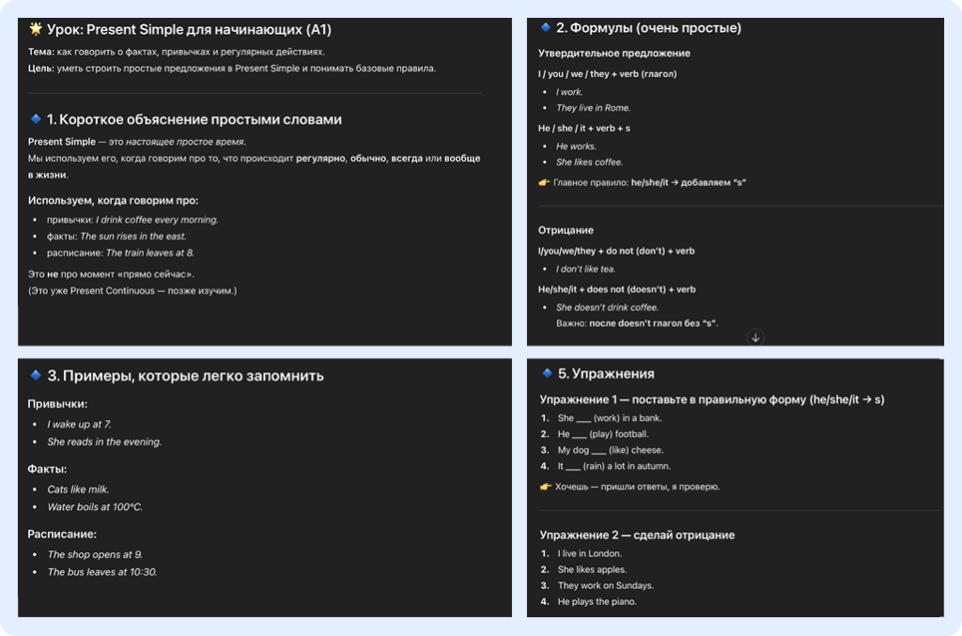The image size is (962, 636).
Task: Click the Отрицание subheading
Action: [x=566, y=230]
